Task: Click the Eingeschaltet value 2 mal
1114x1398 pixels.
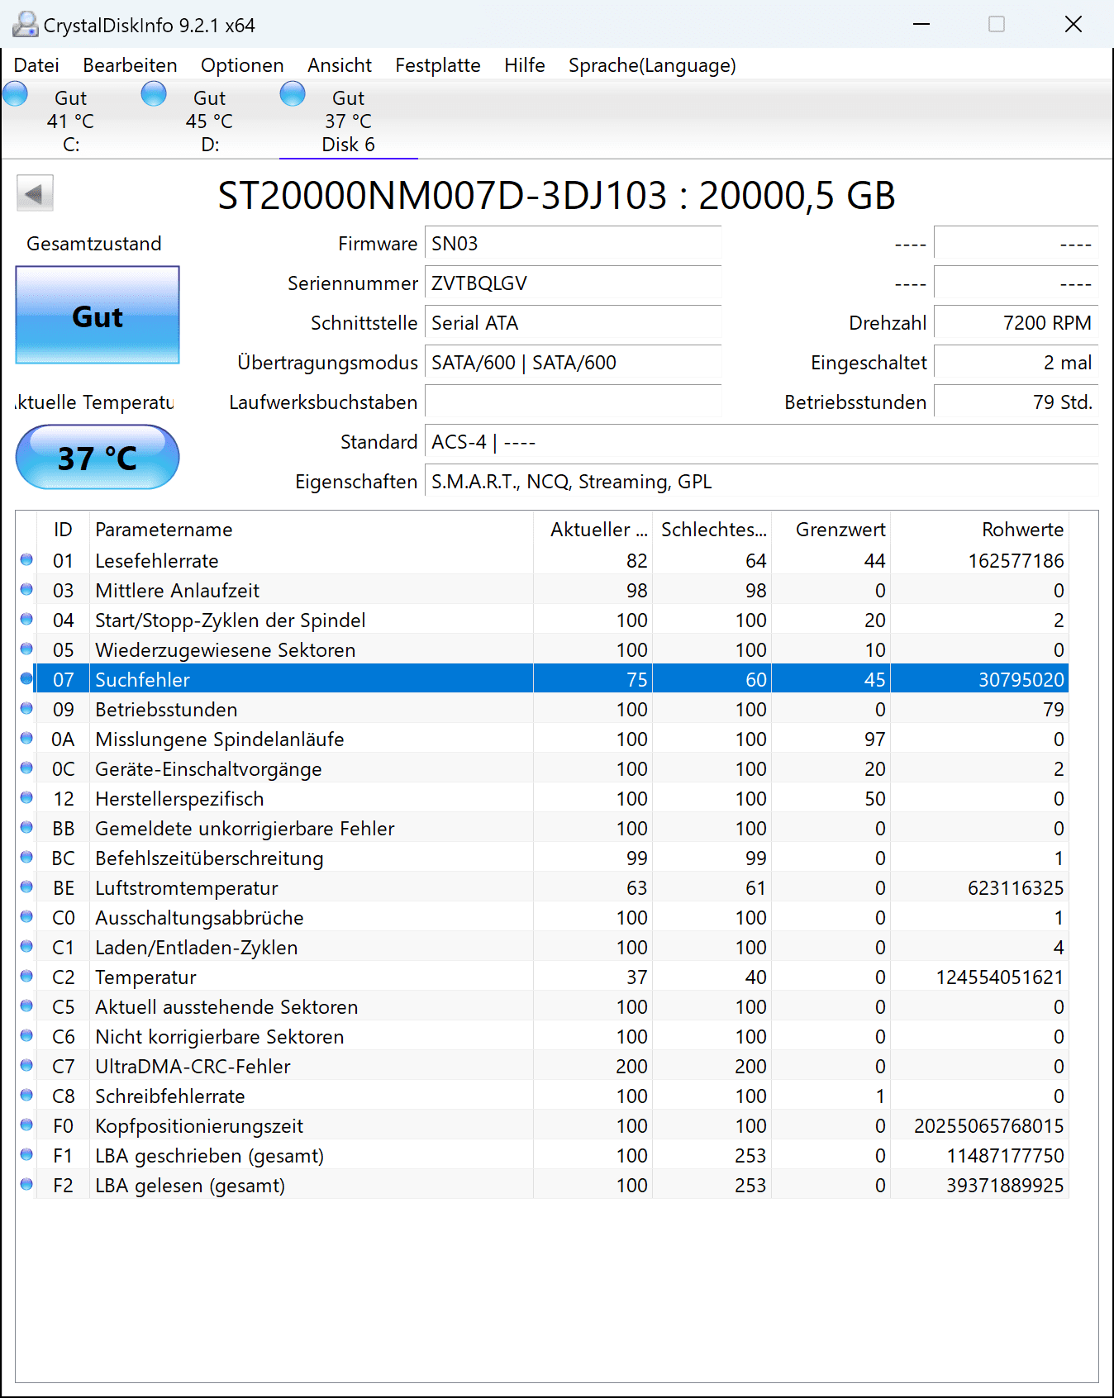Action: point(1016,363)
